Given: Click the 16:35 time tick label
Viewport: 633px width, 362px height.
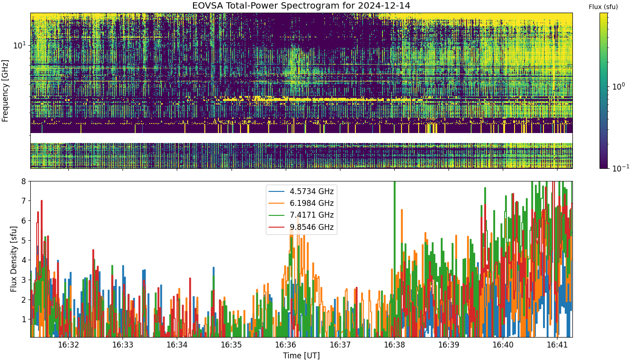Looking at the screenshot, I should point(231,345).
